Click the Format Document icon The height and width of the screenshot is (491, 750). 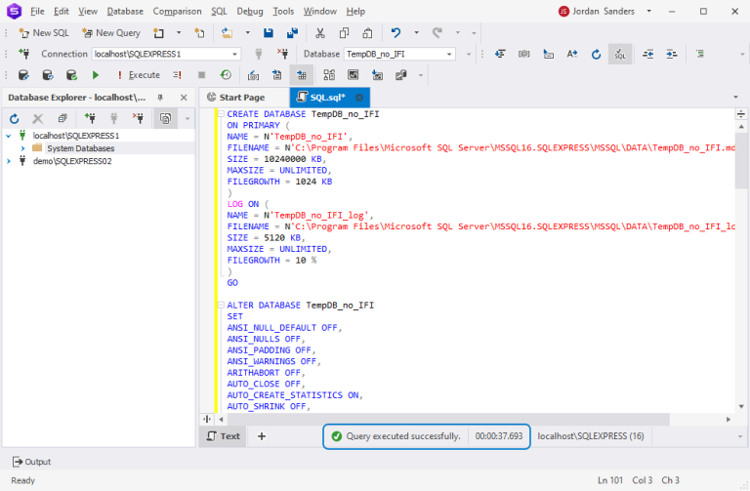click(500, 54)
